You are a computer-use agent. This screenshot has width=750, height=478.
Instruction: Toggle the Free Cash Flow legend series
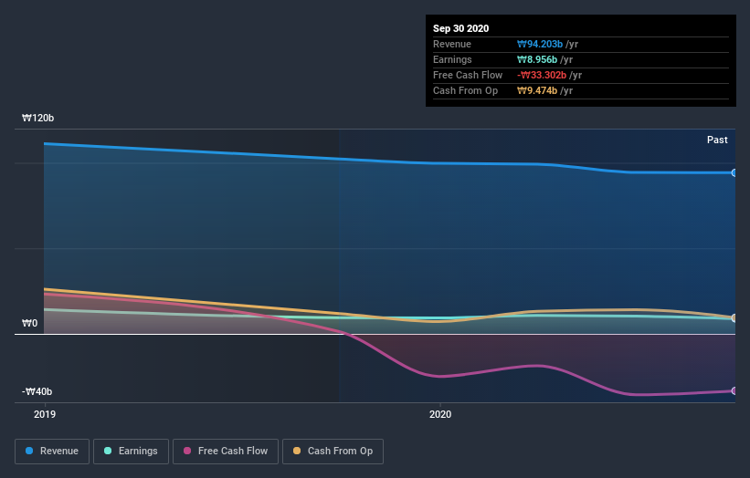click(x=226, y=452)
